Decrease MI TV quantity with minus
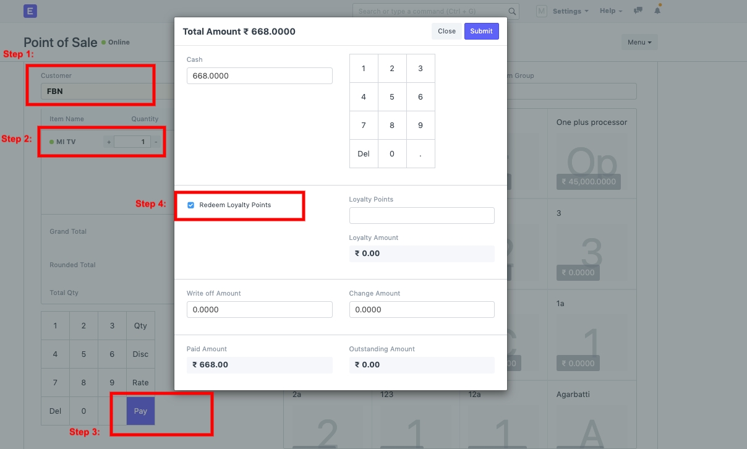747x449 pixels. tap(156, 142)
